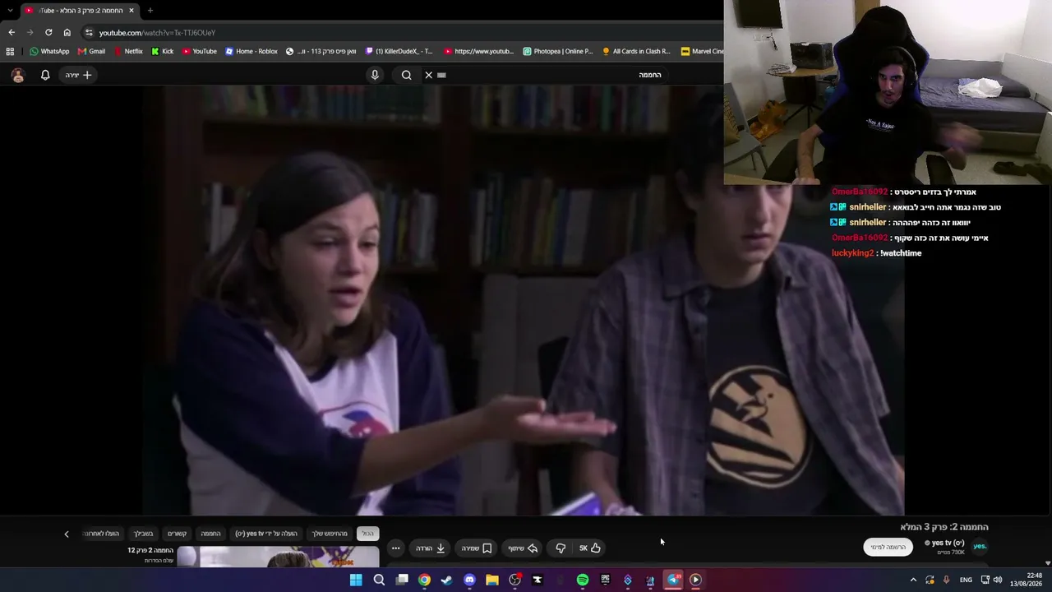
Task: Open a new browser tab
Action: click(150, 11)
